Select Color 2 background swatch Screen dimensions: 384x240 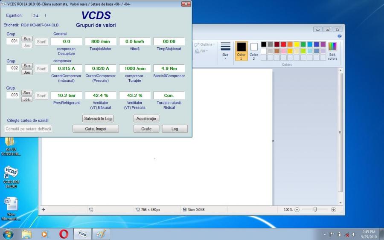tap(254, 50)
